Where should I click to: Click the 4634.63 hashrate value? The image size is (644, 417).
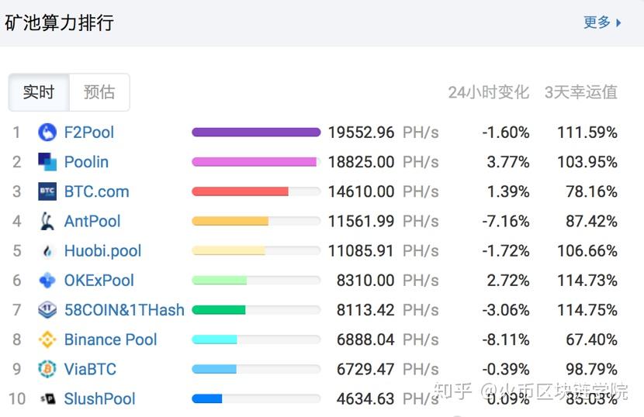point(365,398)
